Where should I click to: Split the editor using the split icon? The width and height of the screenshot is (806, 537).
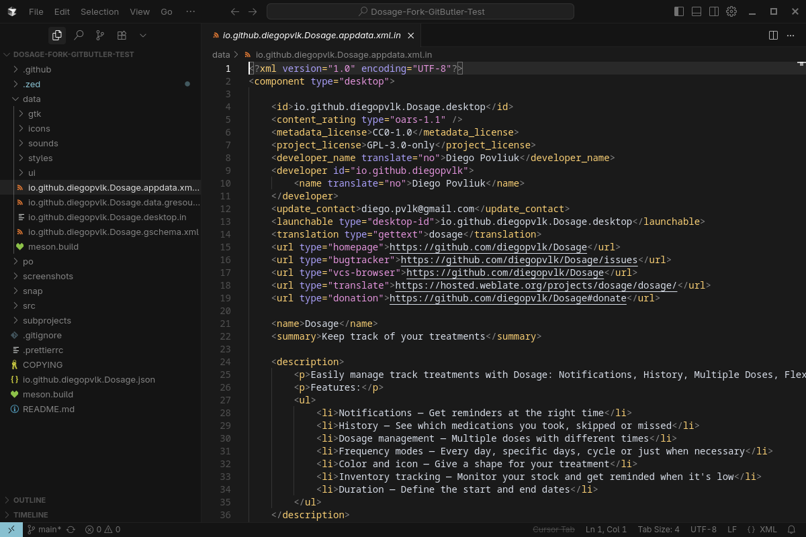click(x=773, y=35)
